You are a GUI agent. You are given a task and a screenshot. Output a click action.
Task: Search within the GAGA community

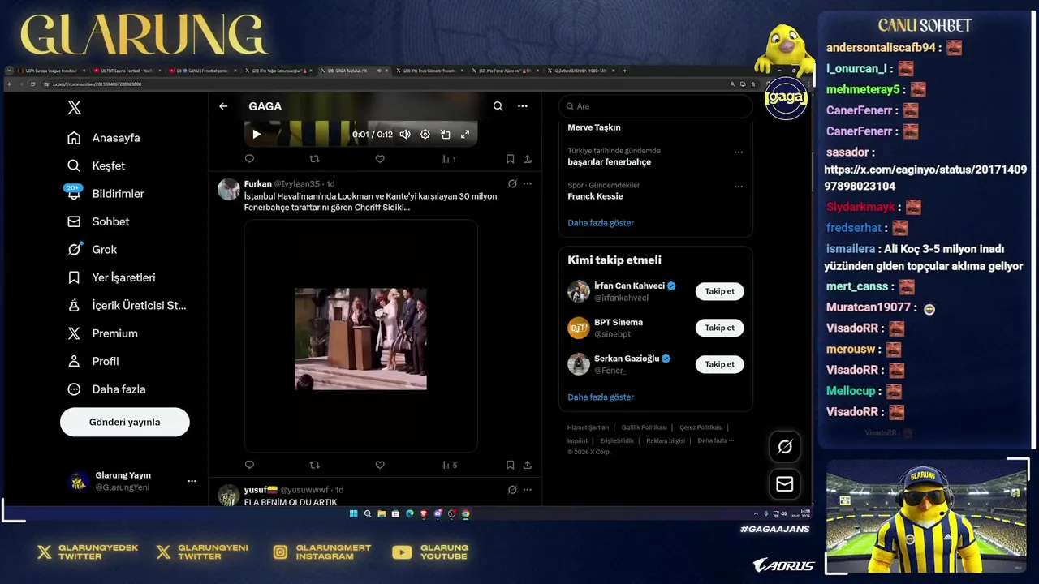tap(498, 106)
